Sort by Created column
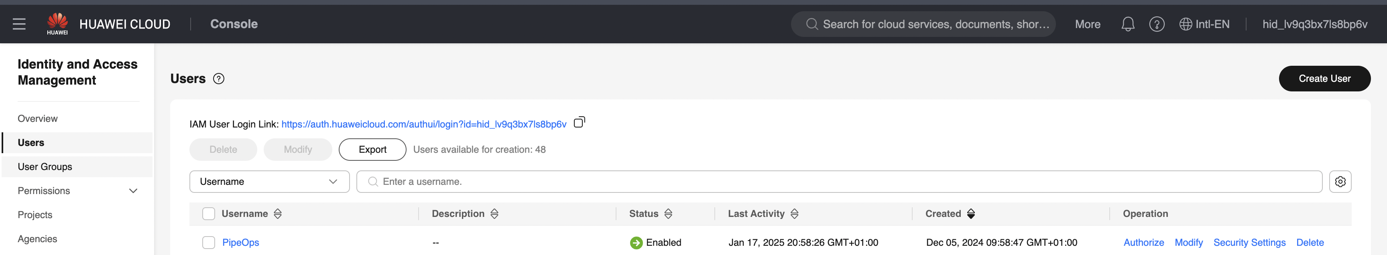The width and height of the screenshot is (1387, 255). tap(971, 214)
